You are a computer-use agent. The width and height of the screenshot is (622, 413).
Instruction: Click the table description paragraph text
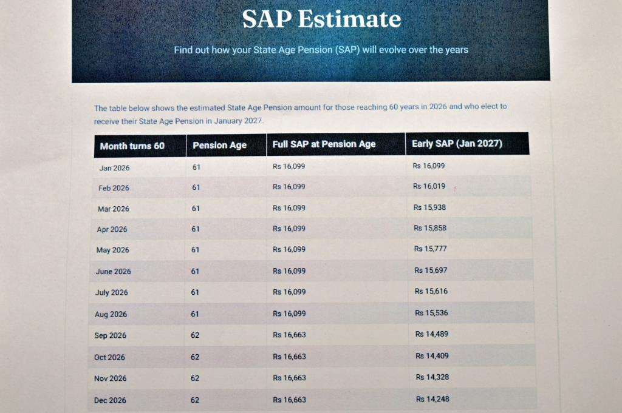coord(300,114)
